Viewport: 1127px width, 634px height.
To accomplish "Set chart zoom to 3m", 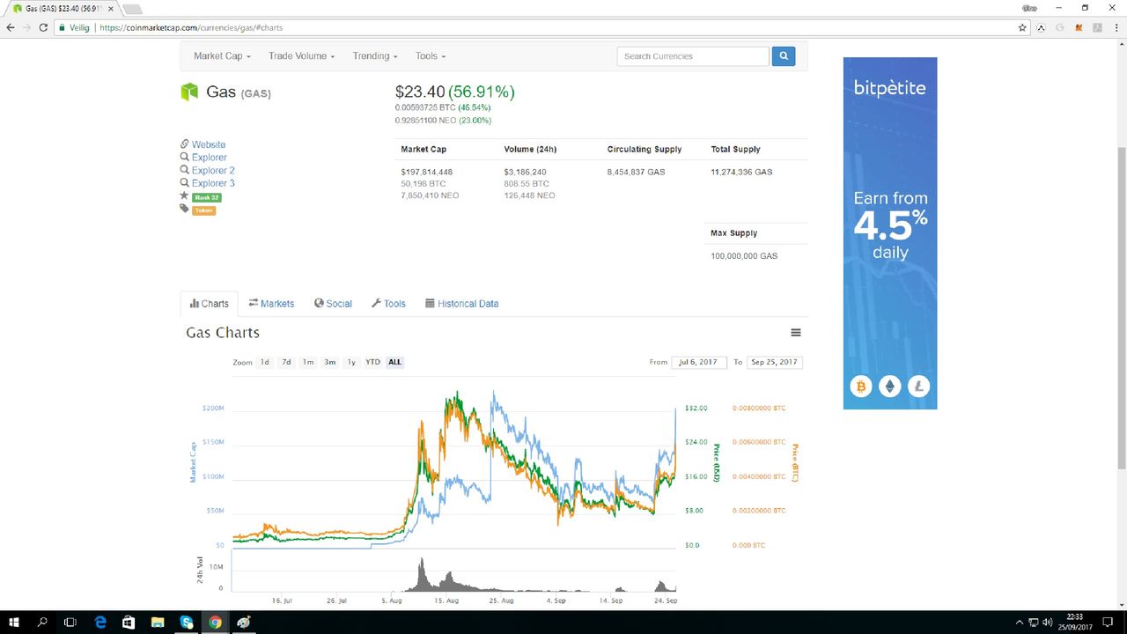I will point(330,362).
